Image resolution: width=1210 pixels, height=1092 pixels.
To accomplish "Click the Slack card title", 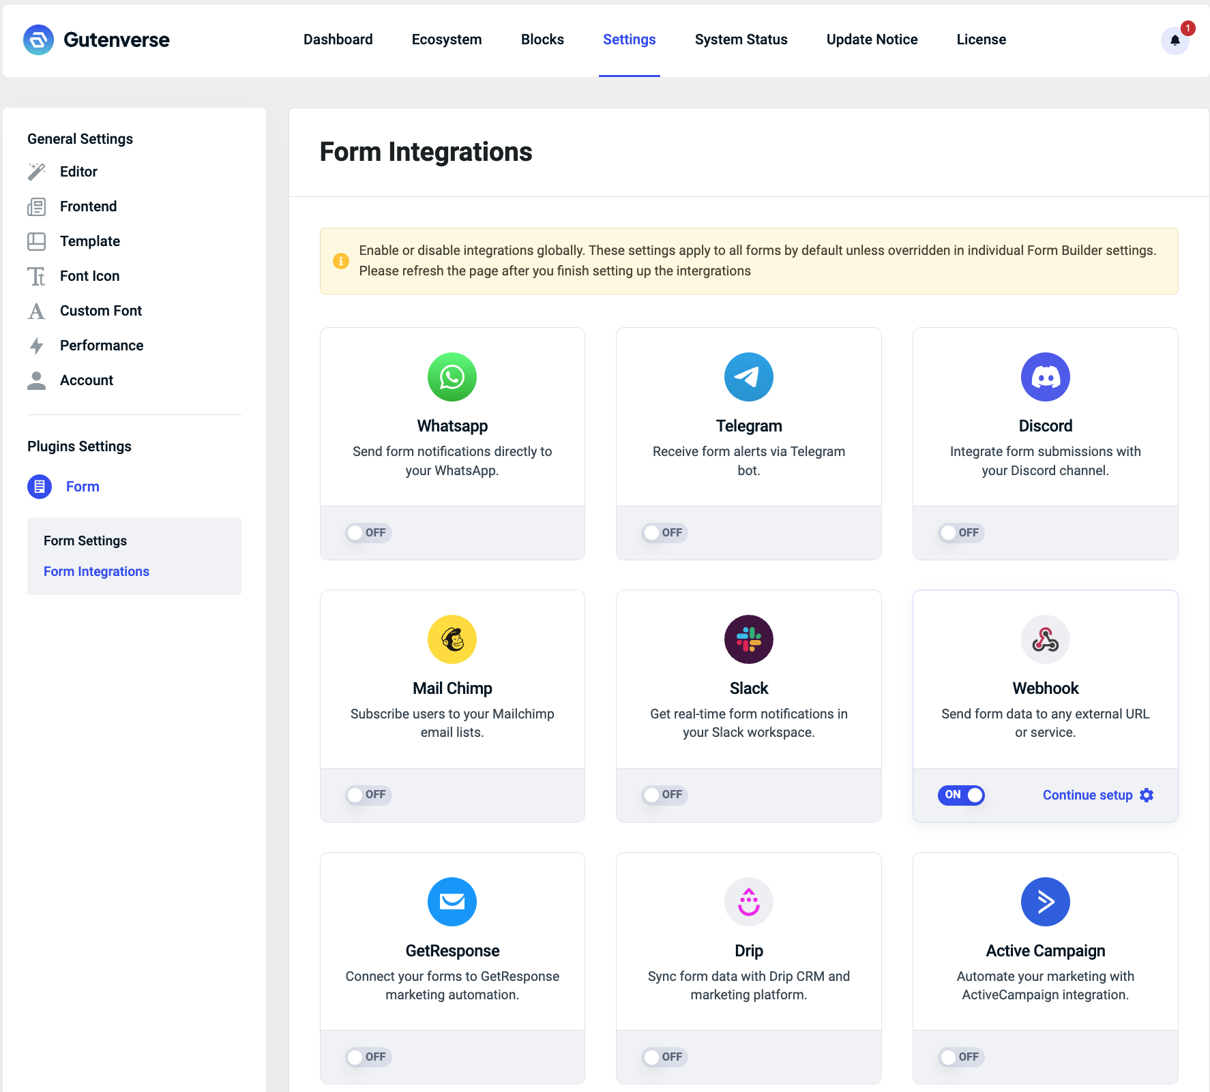I will [x=749, y=688].
